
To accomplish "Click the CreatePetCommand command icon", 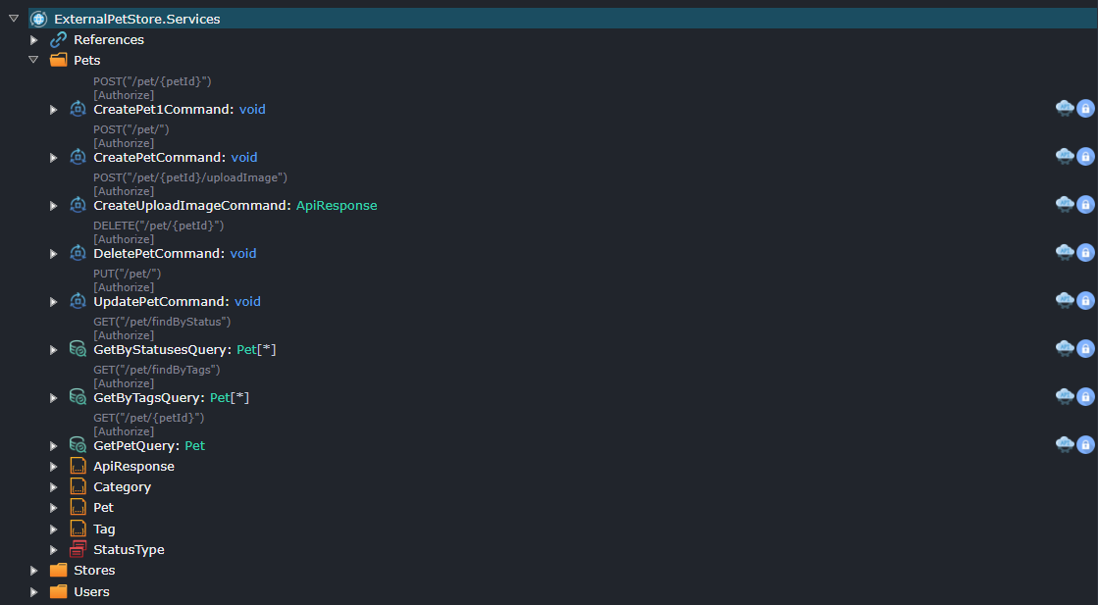I will (x=78, y=157).
